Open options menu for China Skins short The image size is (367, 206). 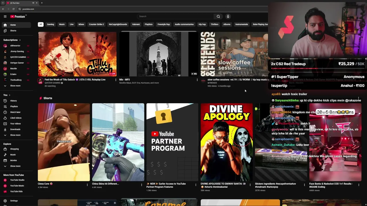[141, 185]
